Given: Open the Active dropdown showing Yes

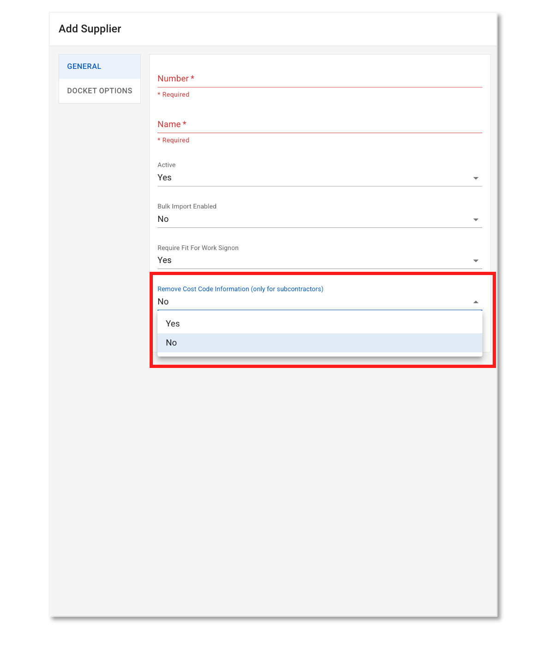Looking at the screenshot, I should click(314, 178).
